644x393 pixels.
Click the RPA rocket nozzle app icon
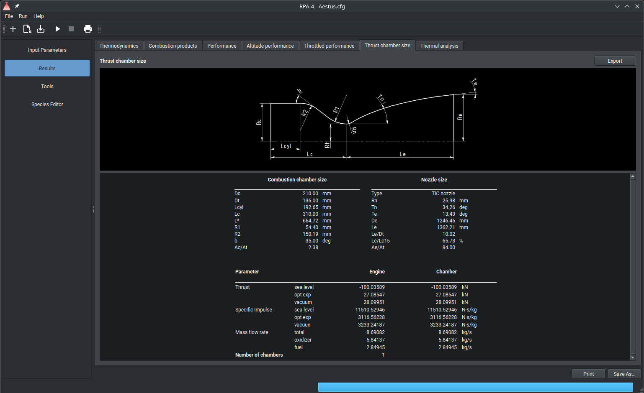pos(7,6)
